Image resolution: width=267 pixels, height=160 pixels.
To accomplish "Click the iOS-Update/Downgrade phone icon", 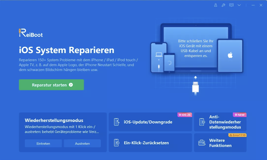I will [117, 122].
